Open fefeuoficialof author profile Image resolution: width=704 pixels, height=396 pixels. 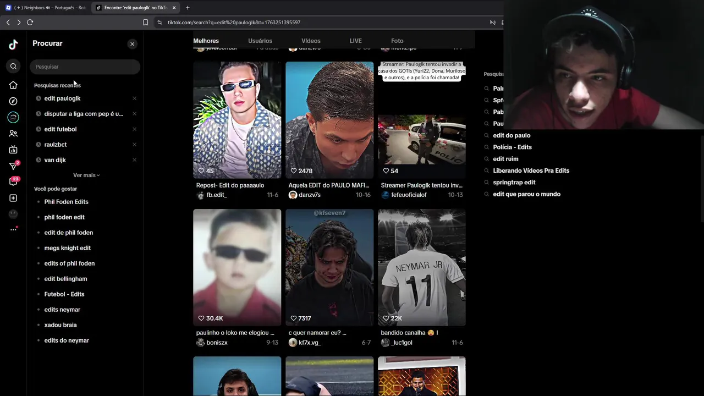[x=404, y=195]
